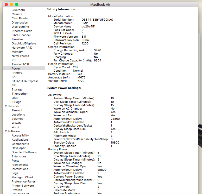202x194 pixels.
Task: Select Graphics/Displays in sidebar
Action: click(24, 43)
